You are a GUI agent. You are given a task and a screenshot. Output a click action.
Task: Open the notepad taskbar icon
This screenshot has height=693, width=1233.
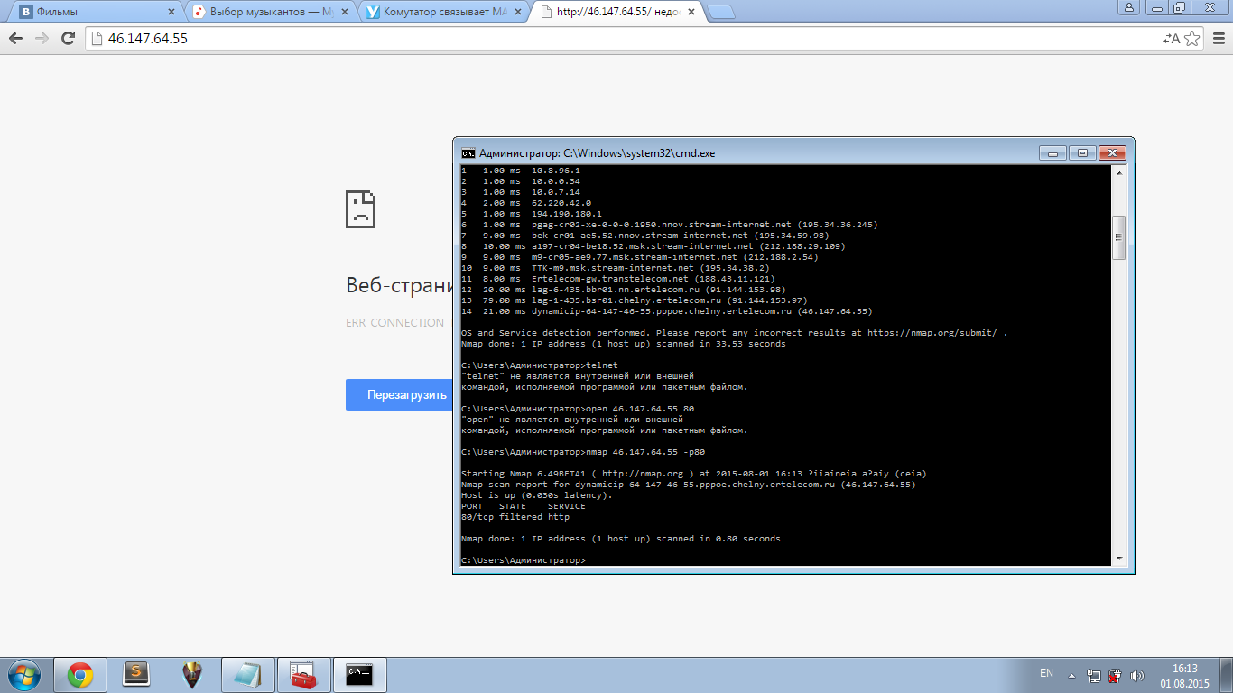(x=247, y=674)
